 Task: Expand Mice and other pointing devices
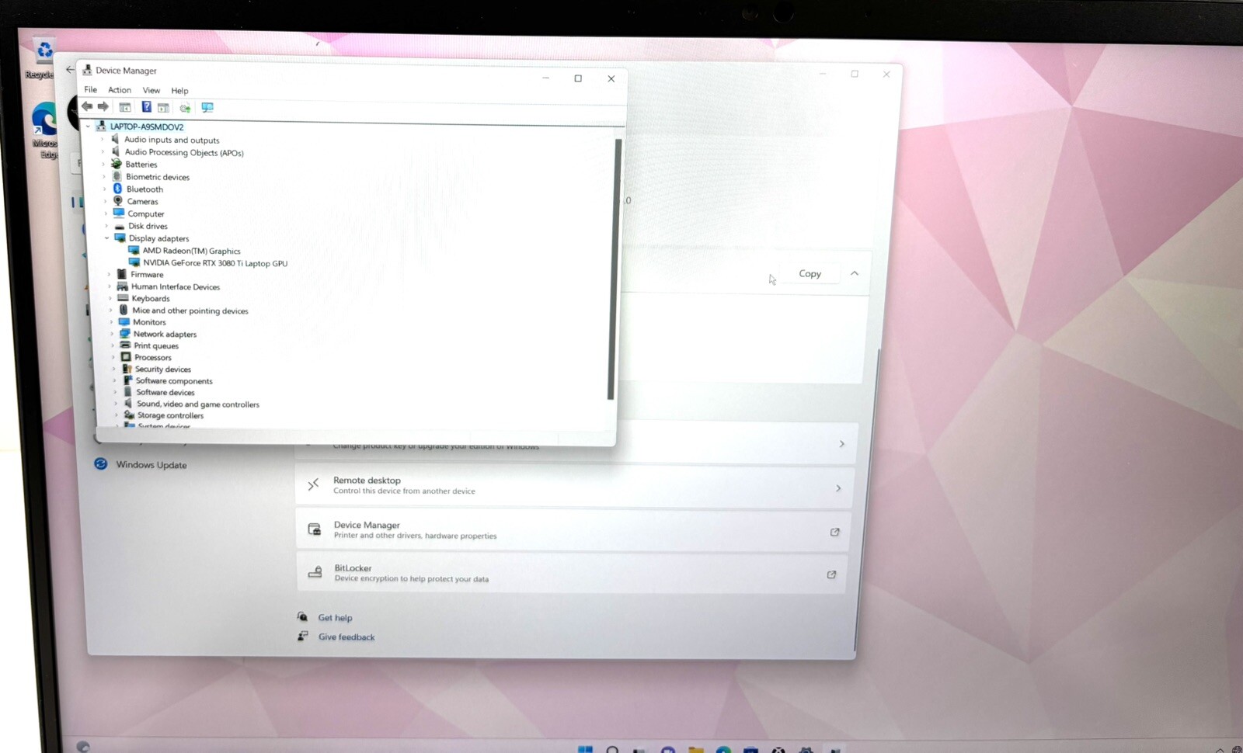pyautogui.click(x=110, y=311)
